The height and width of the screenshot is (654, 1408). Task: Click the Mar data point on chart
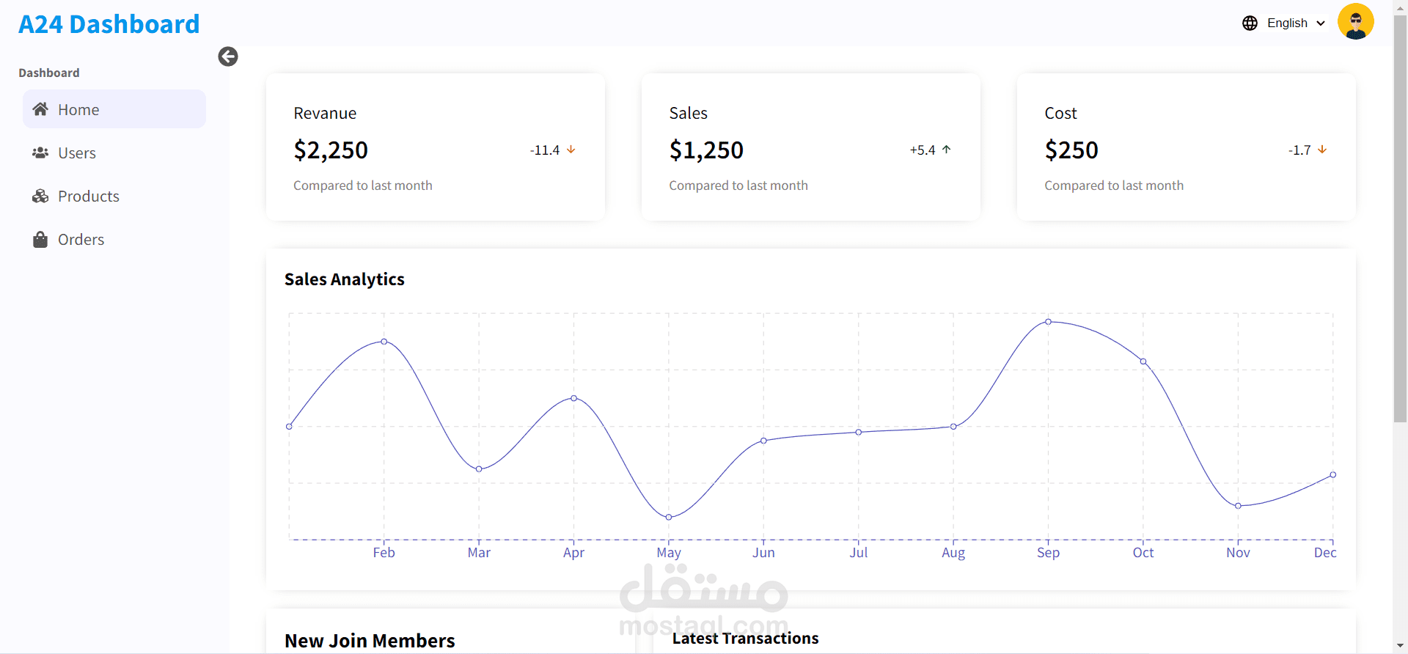(x=479, y=469)
